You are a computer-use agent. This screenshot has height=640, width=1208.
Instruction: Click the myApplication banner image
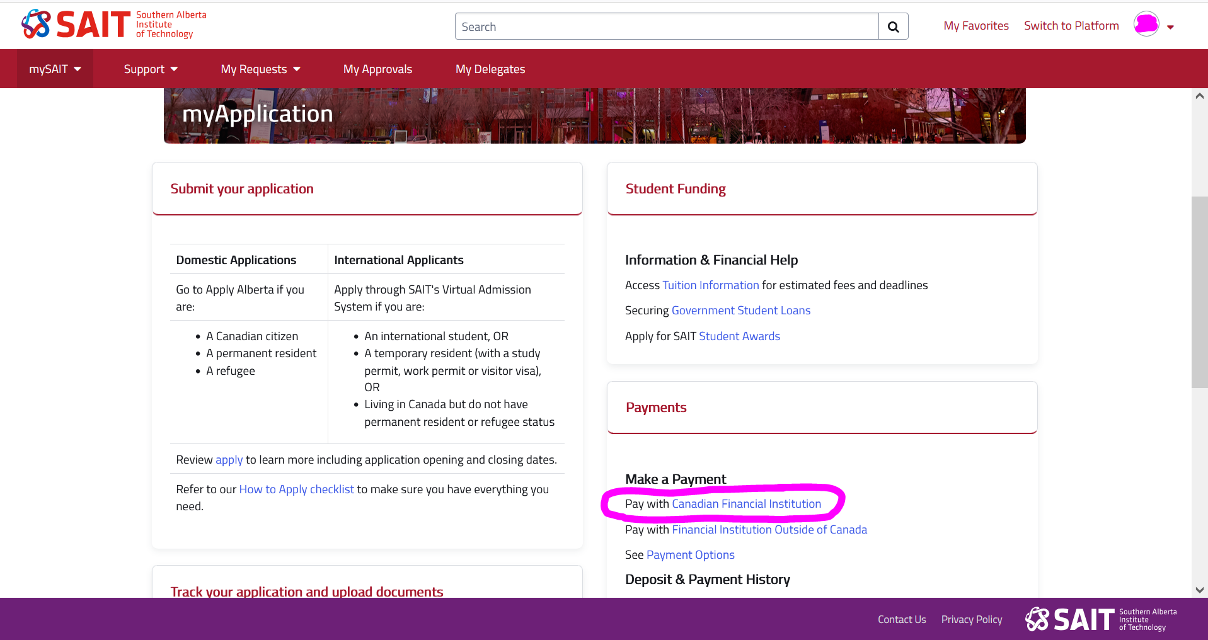point(594,115)
